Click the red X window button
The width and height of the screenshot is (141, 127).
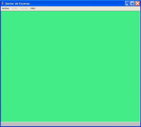point(138,3)
